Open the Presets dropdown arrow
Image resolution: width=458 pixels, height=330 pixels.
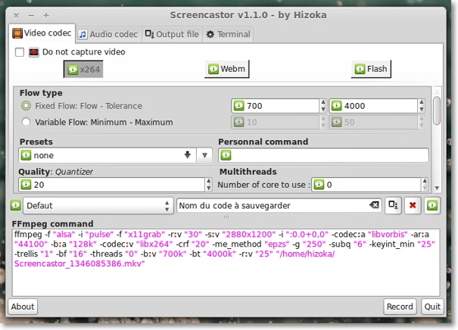tap(204, 155)
